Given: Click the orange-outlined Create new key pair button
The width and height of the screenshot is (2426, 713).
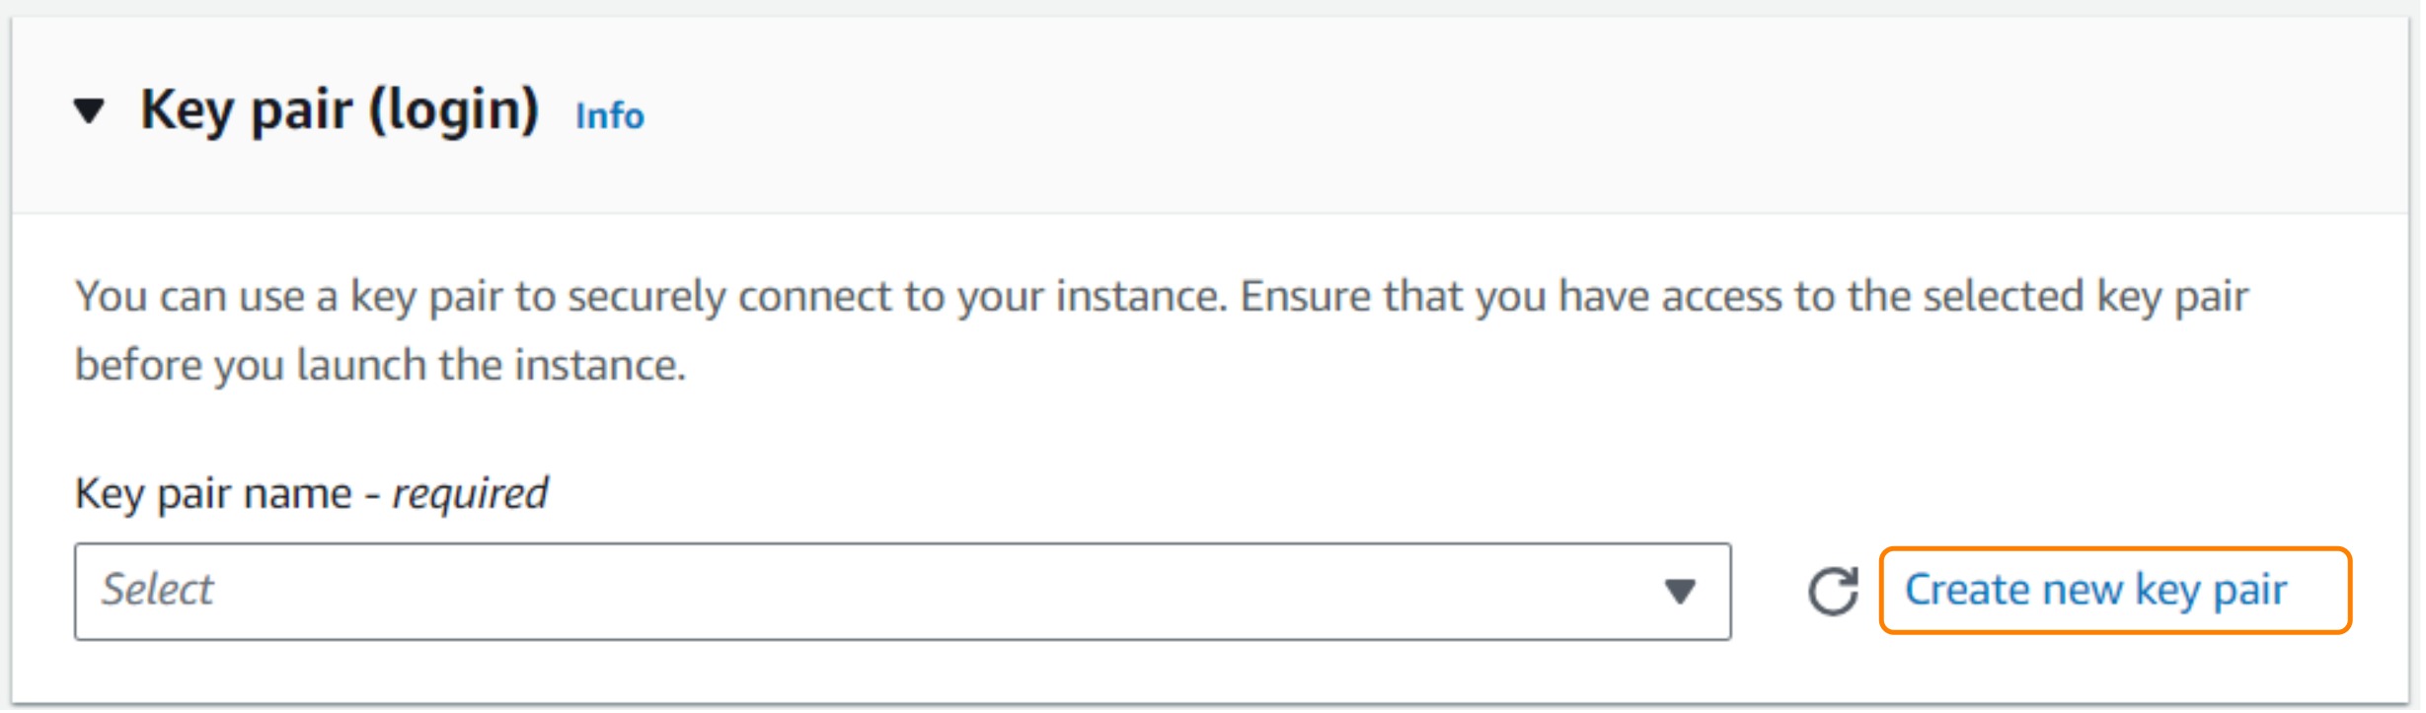Looking at the screenshot, I should 2114,591.
